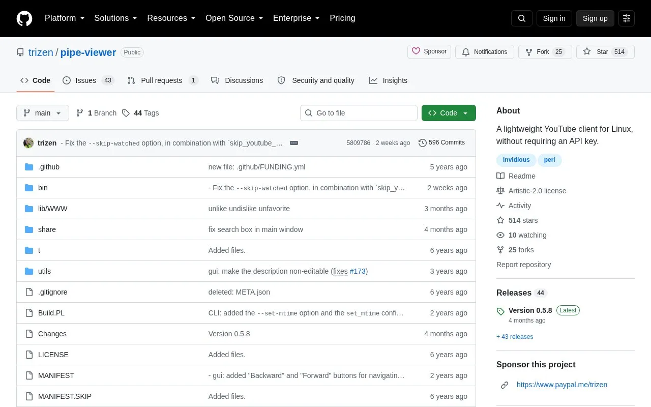Click the Activity pulse icon
This screenshot has height=407, width=651.
(500, 206)
